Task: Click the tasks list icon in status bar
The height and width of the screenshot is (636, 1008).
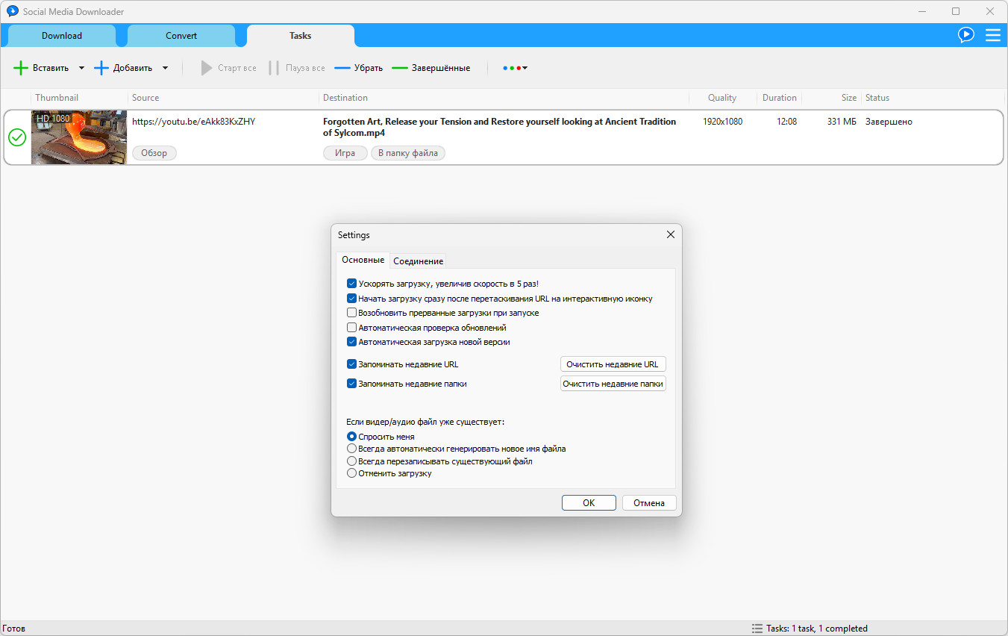Action: [757, 629]
